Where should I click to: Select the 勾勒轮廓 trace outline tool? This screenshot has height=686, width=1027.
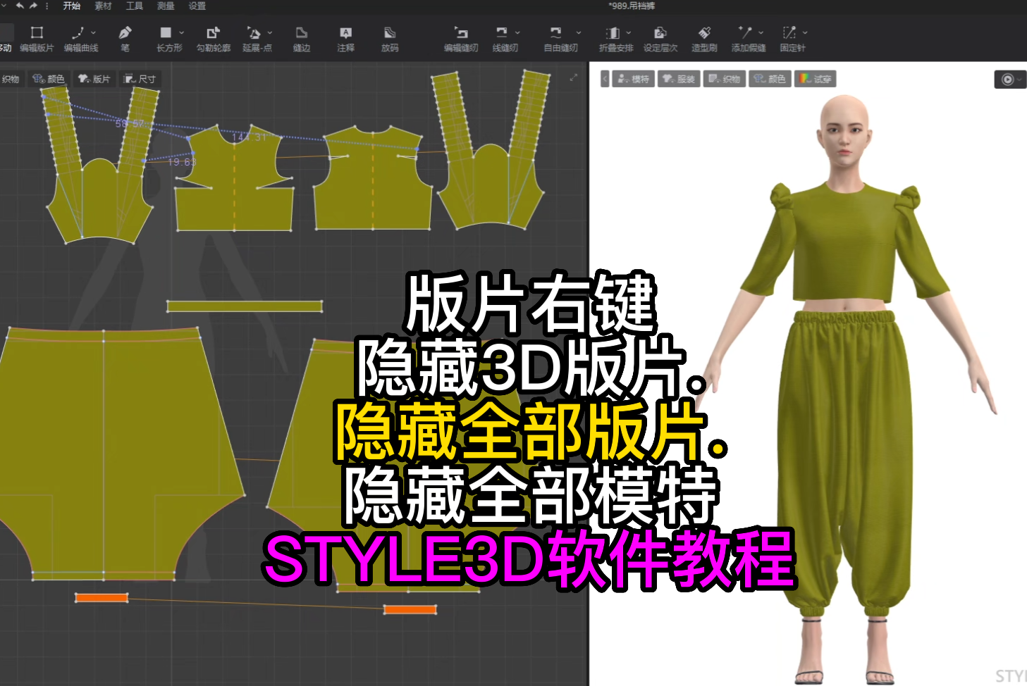[x=213, y=39]
